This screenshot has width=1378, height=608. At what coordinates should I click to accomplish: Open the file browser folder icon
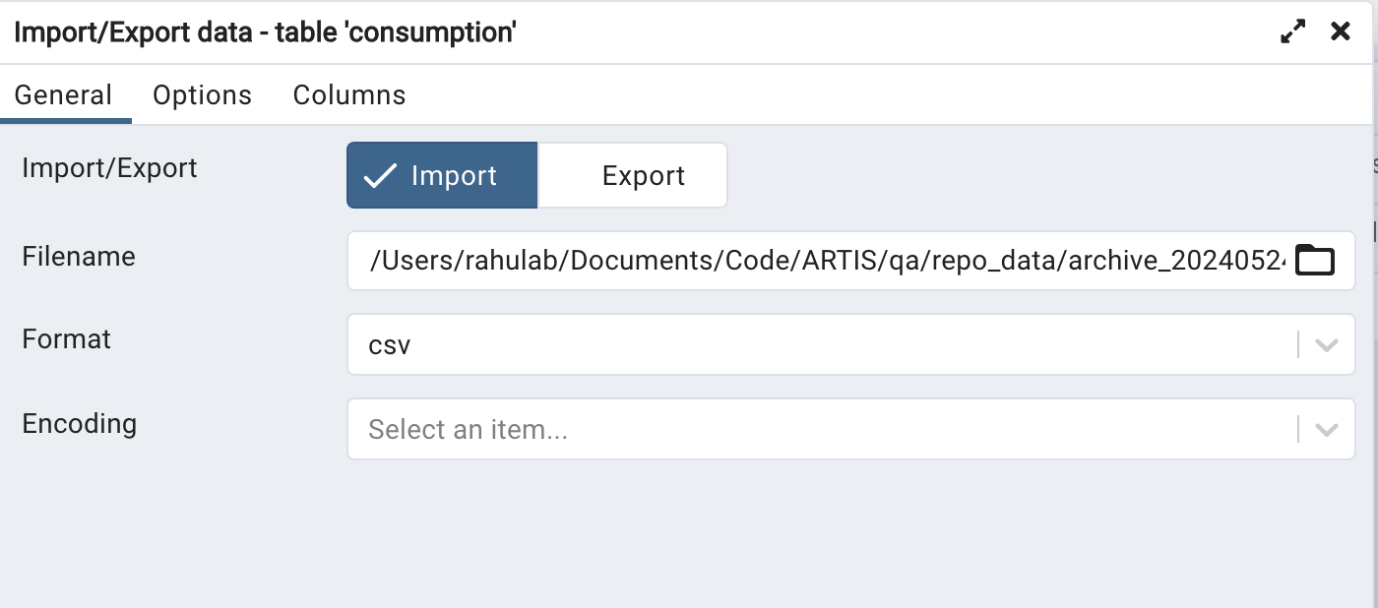click(1315, 262)
